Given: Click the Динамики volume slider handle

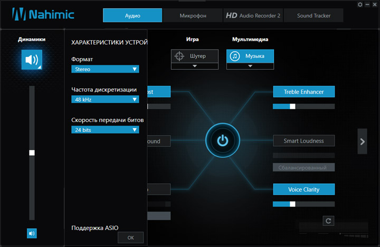Looking at the screenshot, I should click(32, 153).
